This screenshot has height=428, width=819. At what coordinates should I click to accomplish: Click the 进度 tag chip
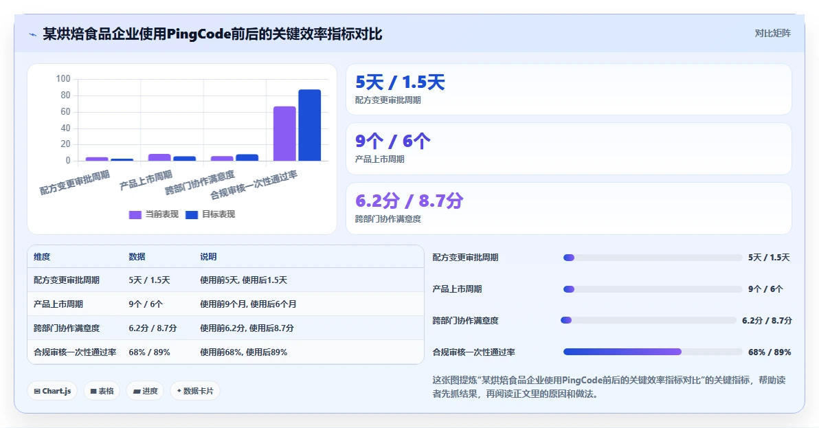[x=145, y=391]
